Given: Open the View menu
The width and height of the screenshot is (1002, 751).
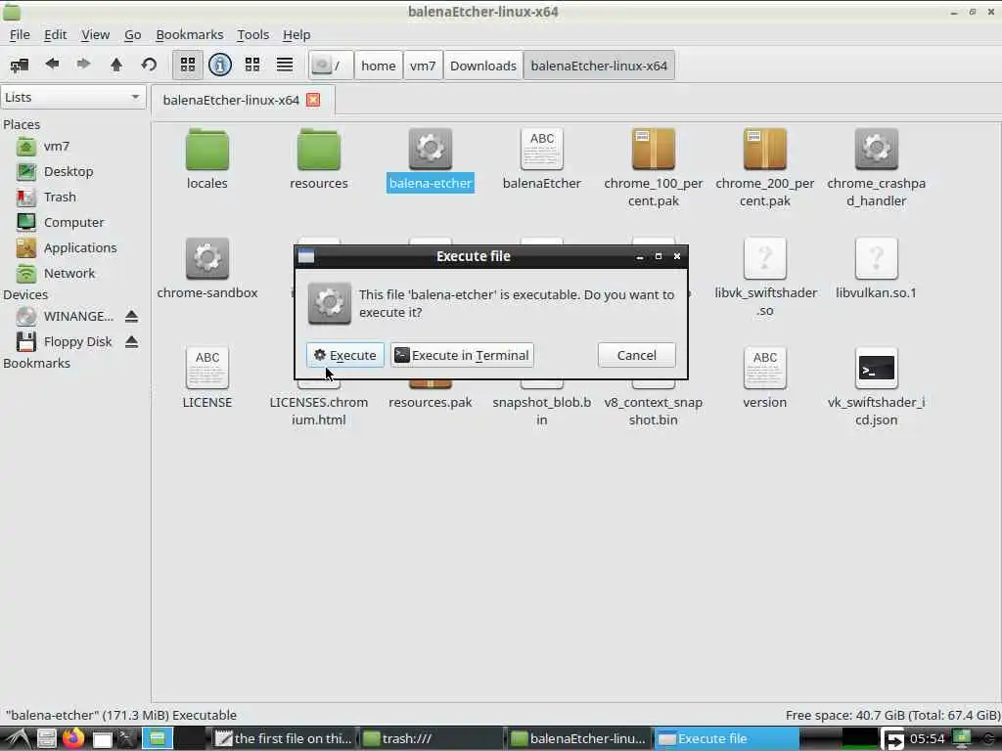Looking at the screenshot, I should 95,34.
